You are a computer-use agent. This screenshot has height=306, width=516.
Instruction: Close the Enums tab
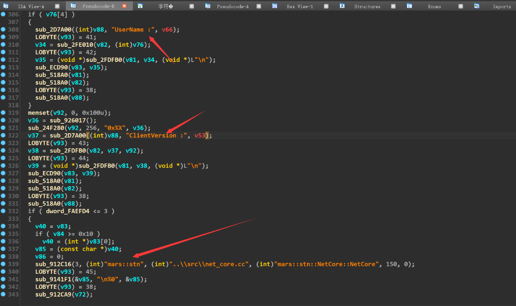[x=461, y=6]
